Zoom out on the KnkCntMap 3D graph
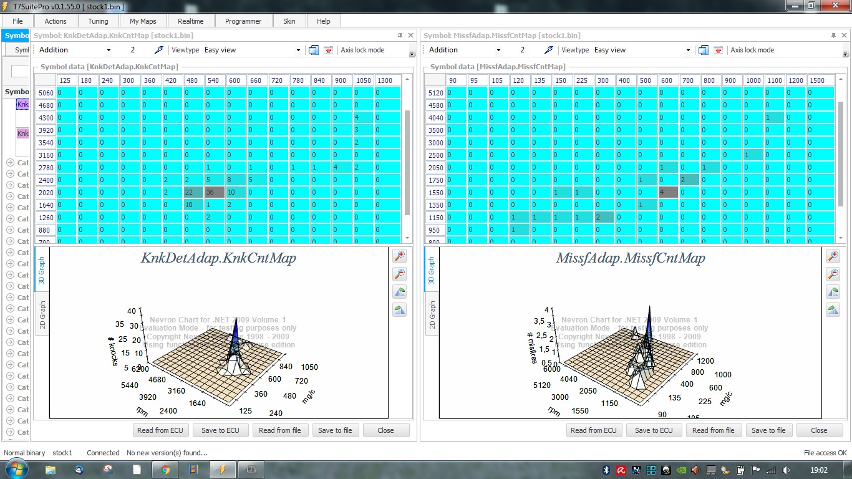Image resolution: width=852 pixels, height=479 pixels. pyautogui.click(x=400, y=274)
